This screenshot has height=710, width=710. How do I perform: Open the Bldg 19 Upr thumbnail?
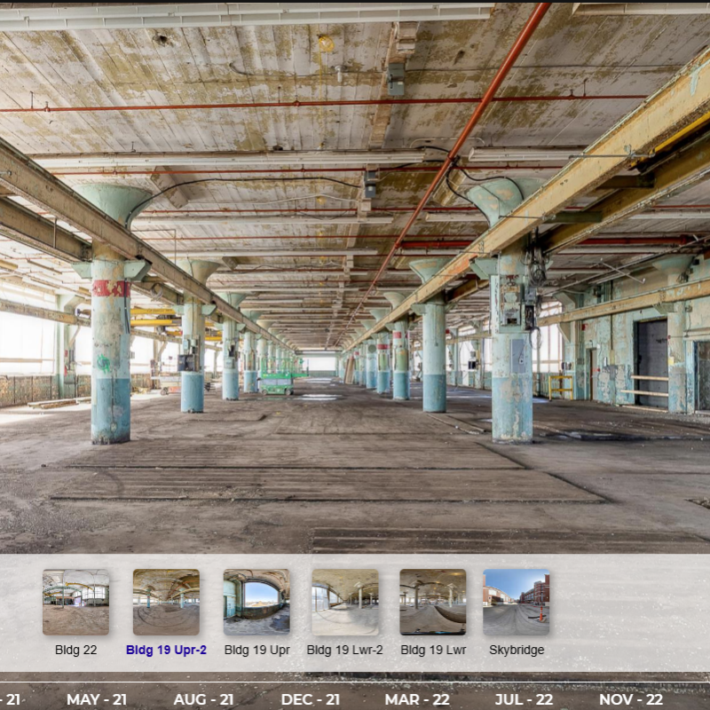[256, 602]
